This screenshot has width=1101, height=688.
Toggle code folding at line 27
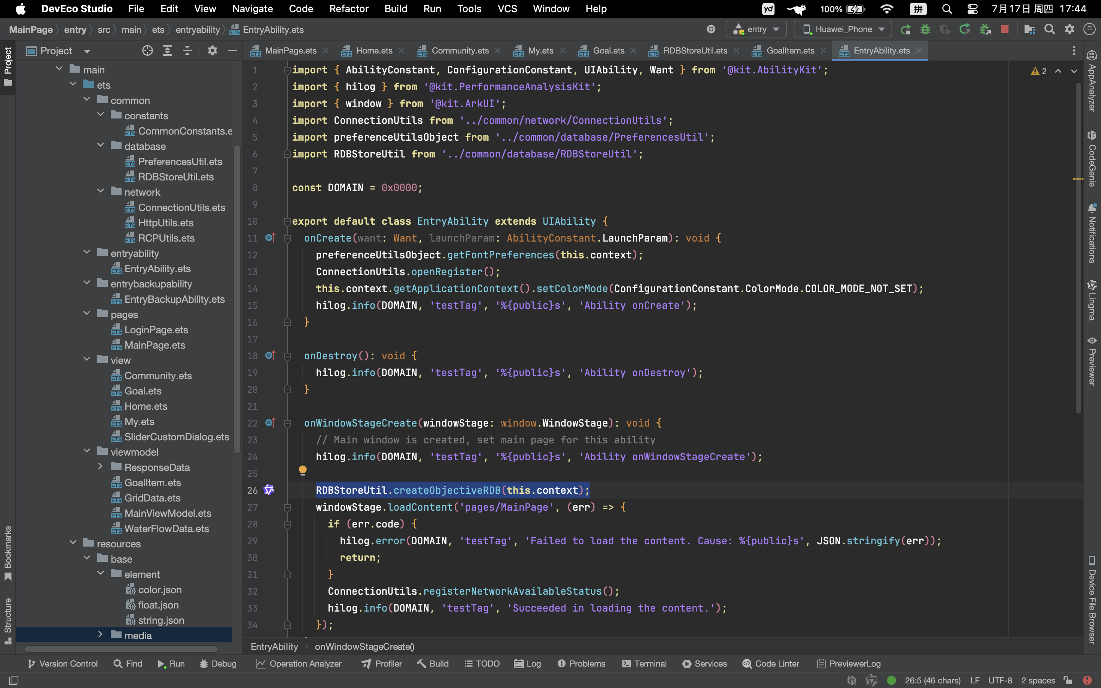coord(287,507)
